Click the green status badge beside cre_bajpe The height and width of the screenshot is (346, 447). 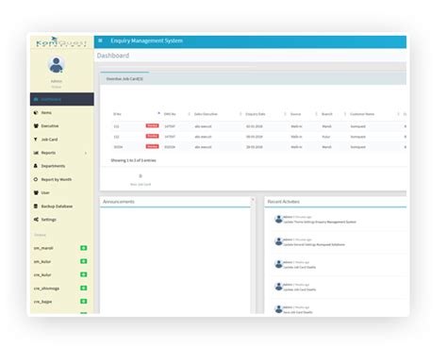click(84, 301)
